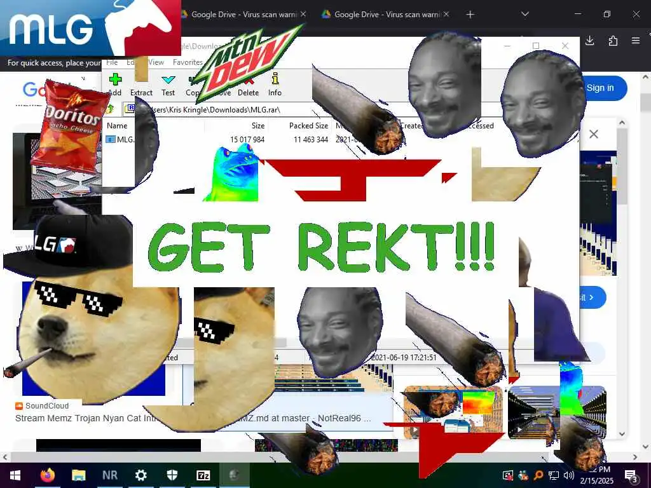Screen dimensions: 651x488
Task: Close the first Google Drive tab
Action: [303, 14]
